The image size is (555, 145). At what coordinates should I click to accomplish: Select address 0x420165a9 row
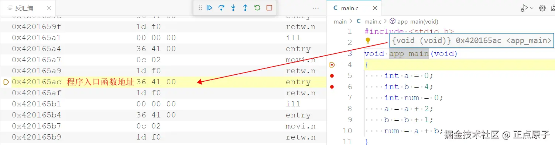[37, 71]
